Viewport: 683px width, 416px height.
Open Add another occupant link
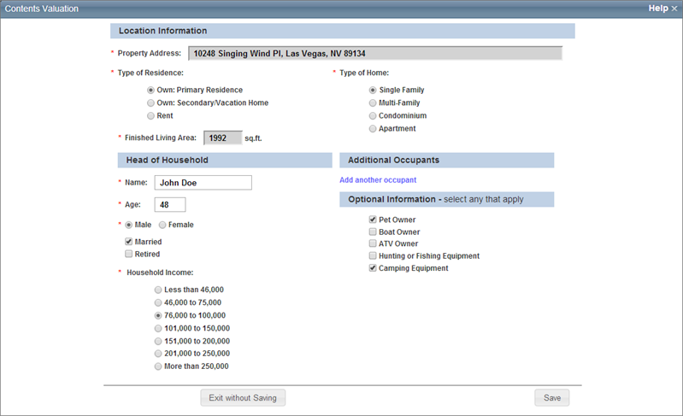tap(378, 180)
